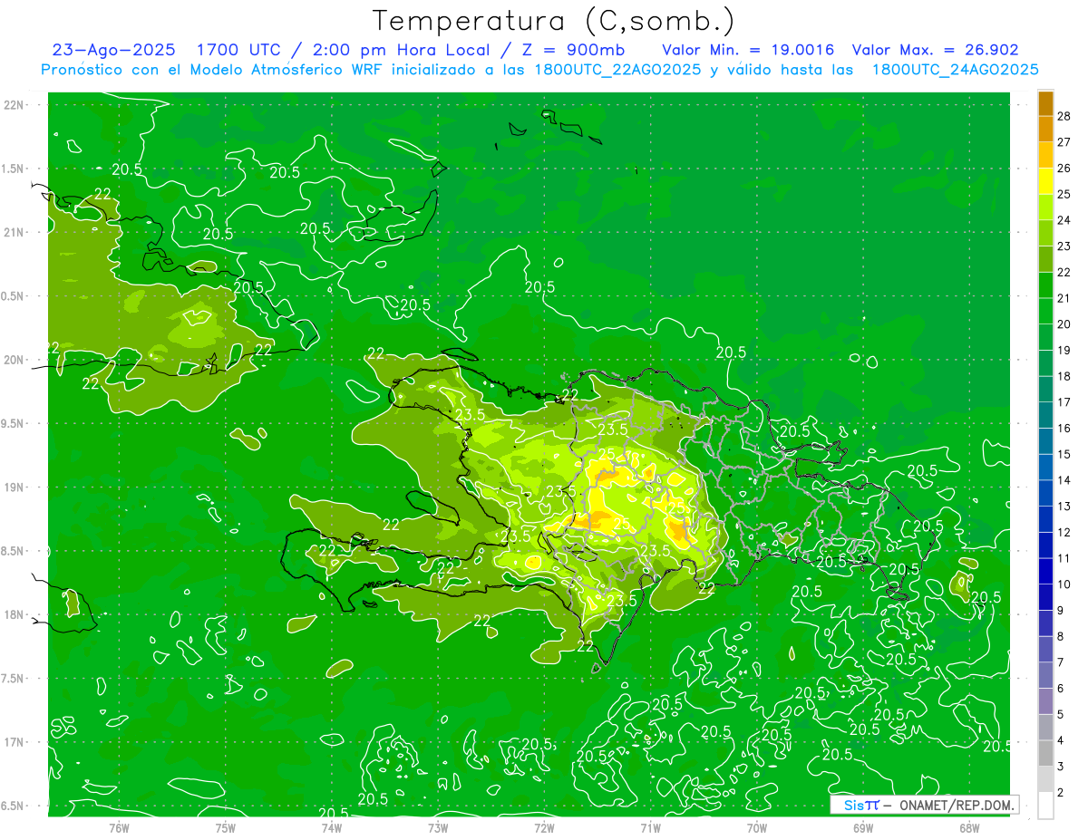Screen dimensions: 1088x840
Task: Pick the yellow swatch between 25 and 26
Action: click(x=1045, y=180)
